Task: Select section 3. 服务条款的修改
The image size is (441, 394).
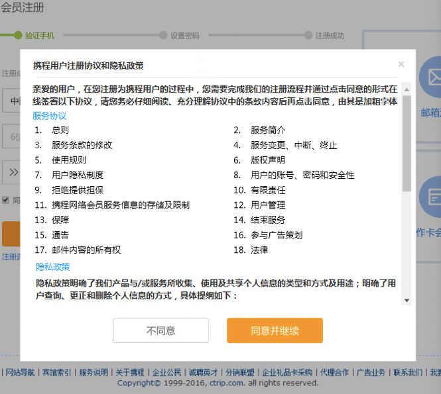Action: click(74, 145)
